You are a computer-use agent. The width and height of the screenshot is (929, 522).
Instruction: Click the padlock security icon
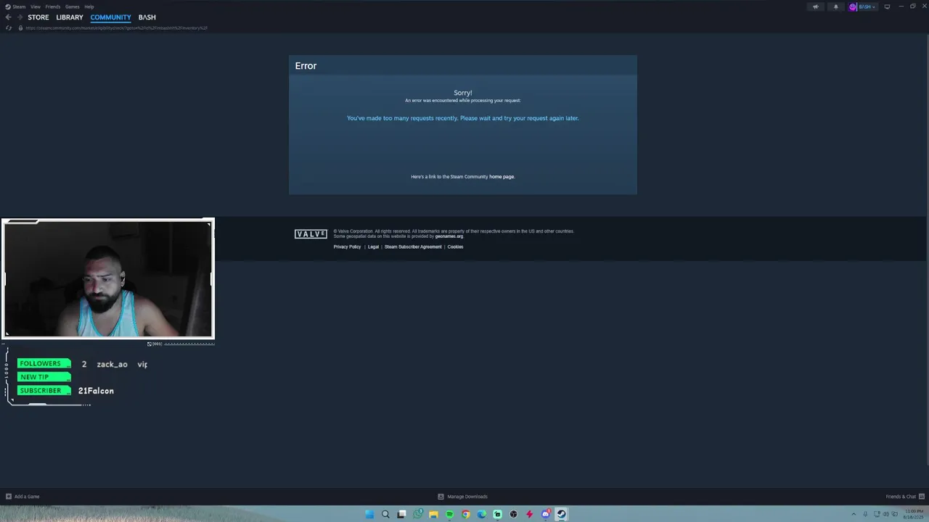click(x=20, y=28)
